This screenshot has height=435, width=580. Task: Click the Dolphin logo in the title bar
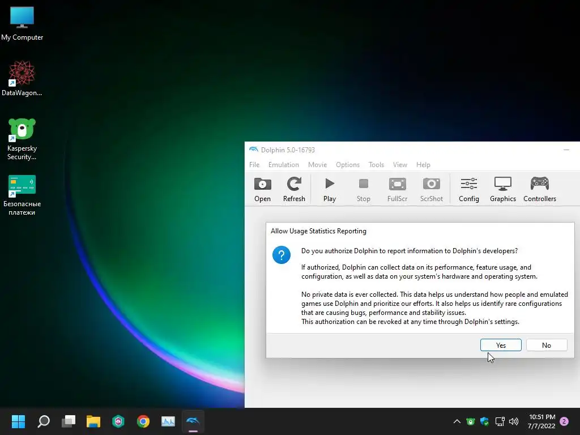tap(253, 150)
